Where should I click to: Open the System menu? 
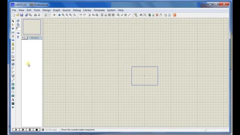click(x=111, y=10)
